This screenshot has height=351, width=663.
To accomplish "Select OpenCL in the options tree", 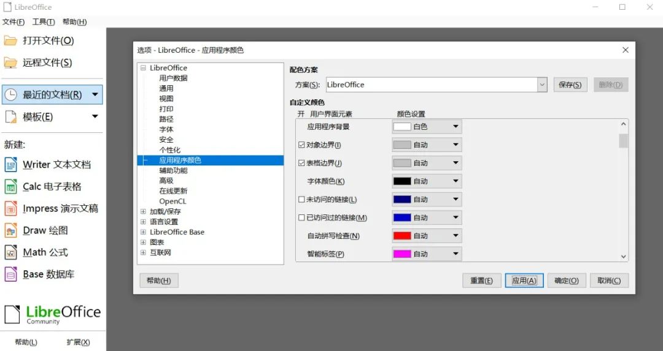I will [x=173, y=202].
